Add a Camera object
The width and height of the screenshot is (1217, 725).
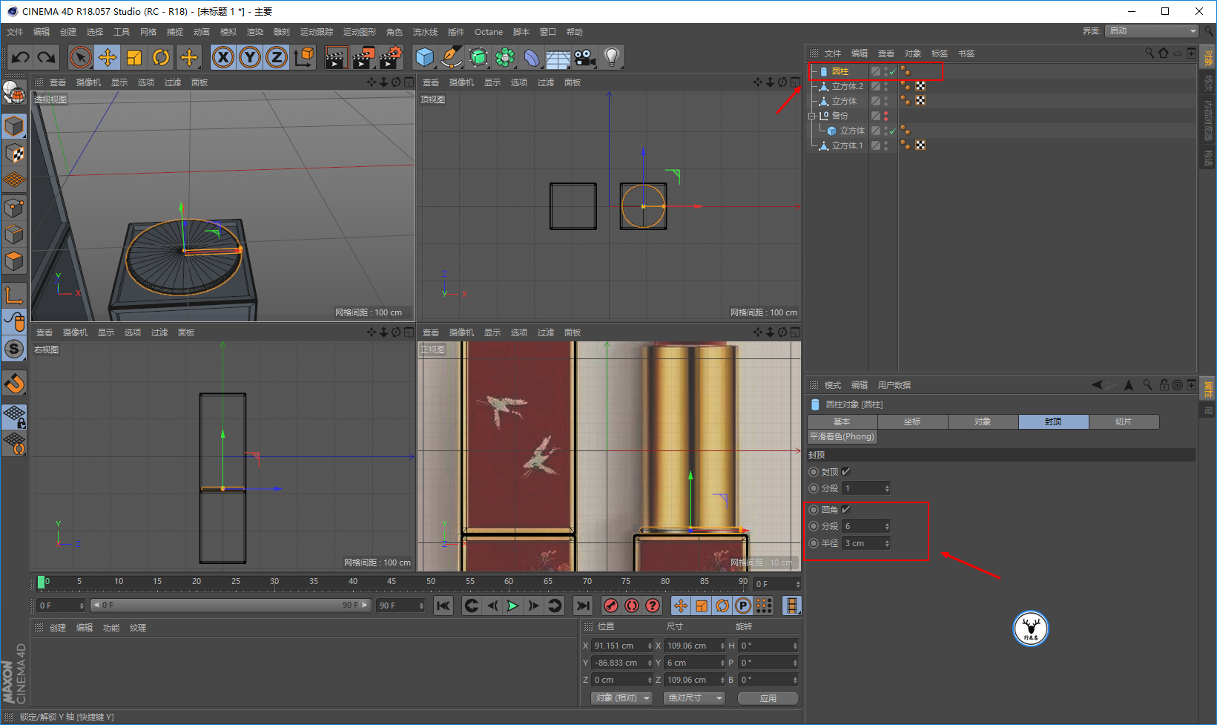coord(584,57)
